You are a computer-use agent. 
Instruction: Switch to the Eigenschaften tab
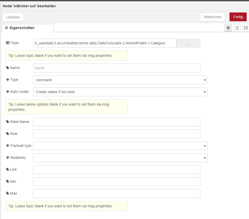click(28, 28)
